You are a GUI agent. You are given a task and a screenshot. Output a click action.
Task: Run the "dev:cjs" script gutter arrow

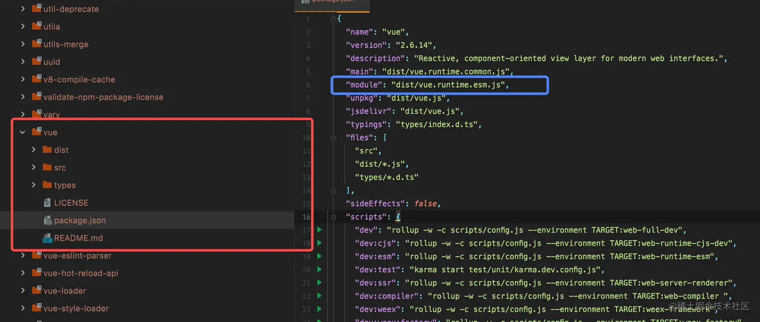pos(319,243)
